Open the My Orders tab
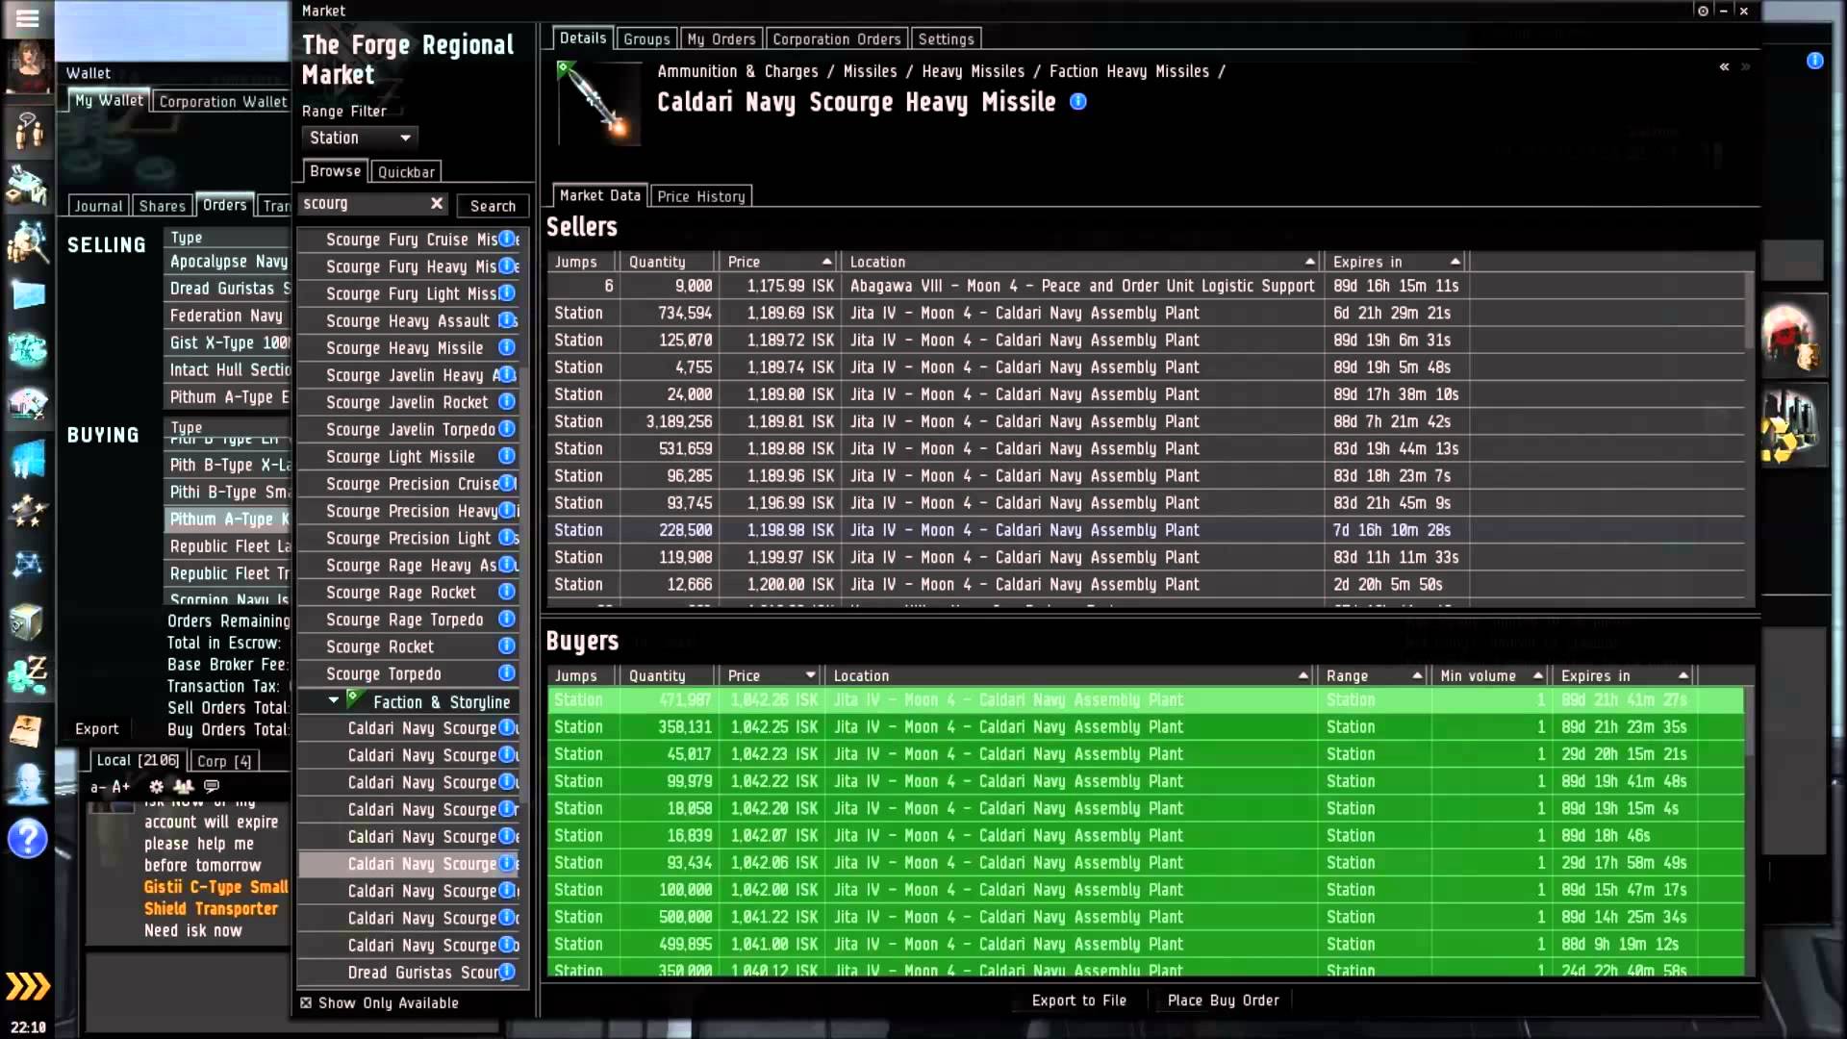 point(721,38)
